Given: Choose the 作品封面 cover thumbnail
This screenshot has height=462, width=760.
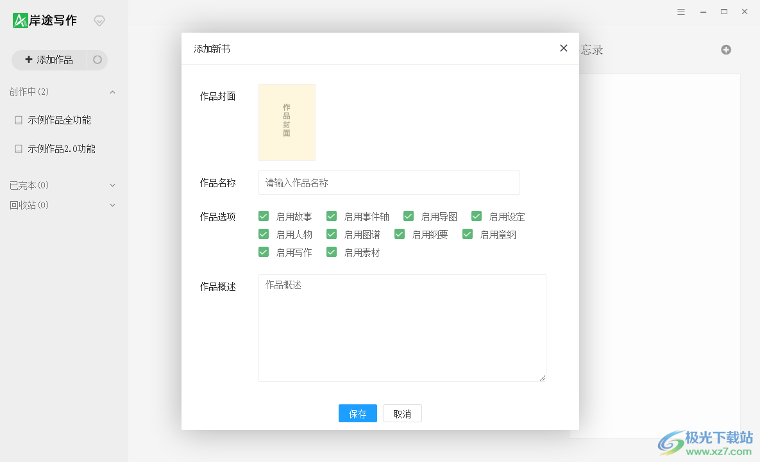Looking at the screenshot, I should click(x=287, y=122).
